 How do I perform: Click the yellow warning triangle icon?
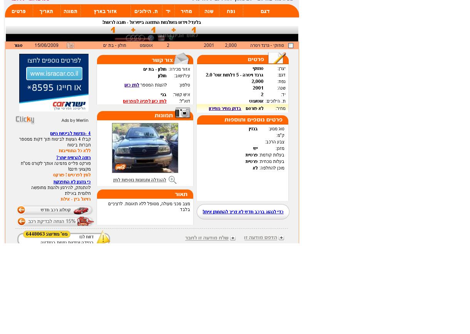point(103,238)
